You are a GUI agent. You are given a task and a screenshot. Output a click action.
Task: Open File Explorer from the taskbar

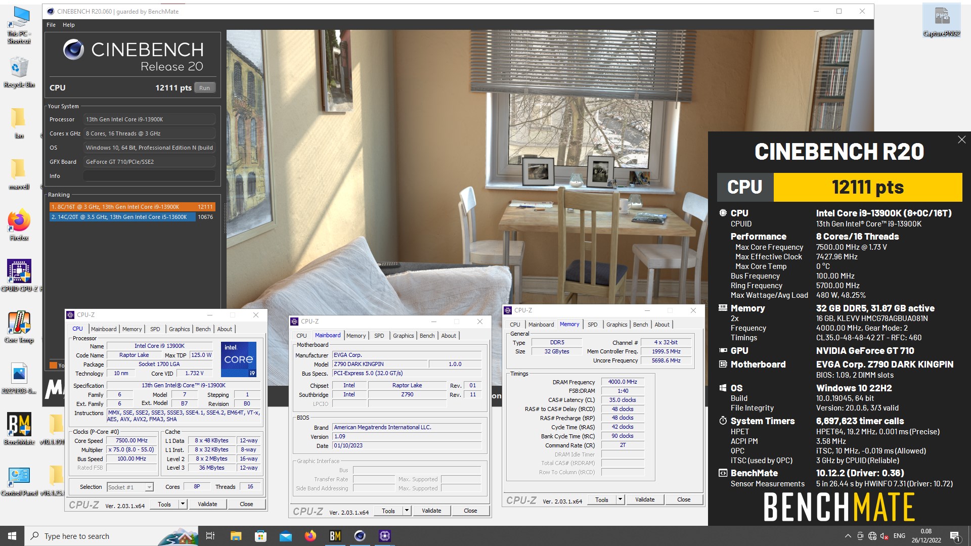[236, 536]
